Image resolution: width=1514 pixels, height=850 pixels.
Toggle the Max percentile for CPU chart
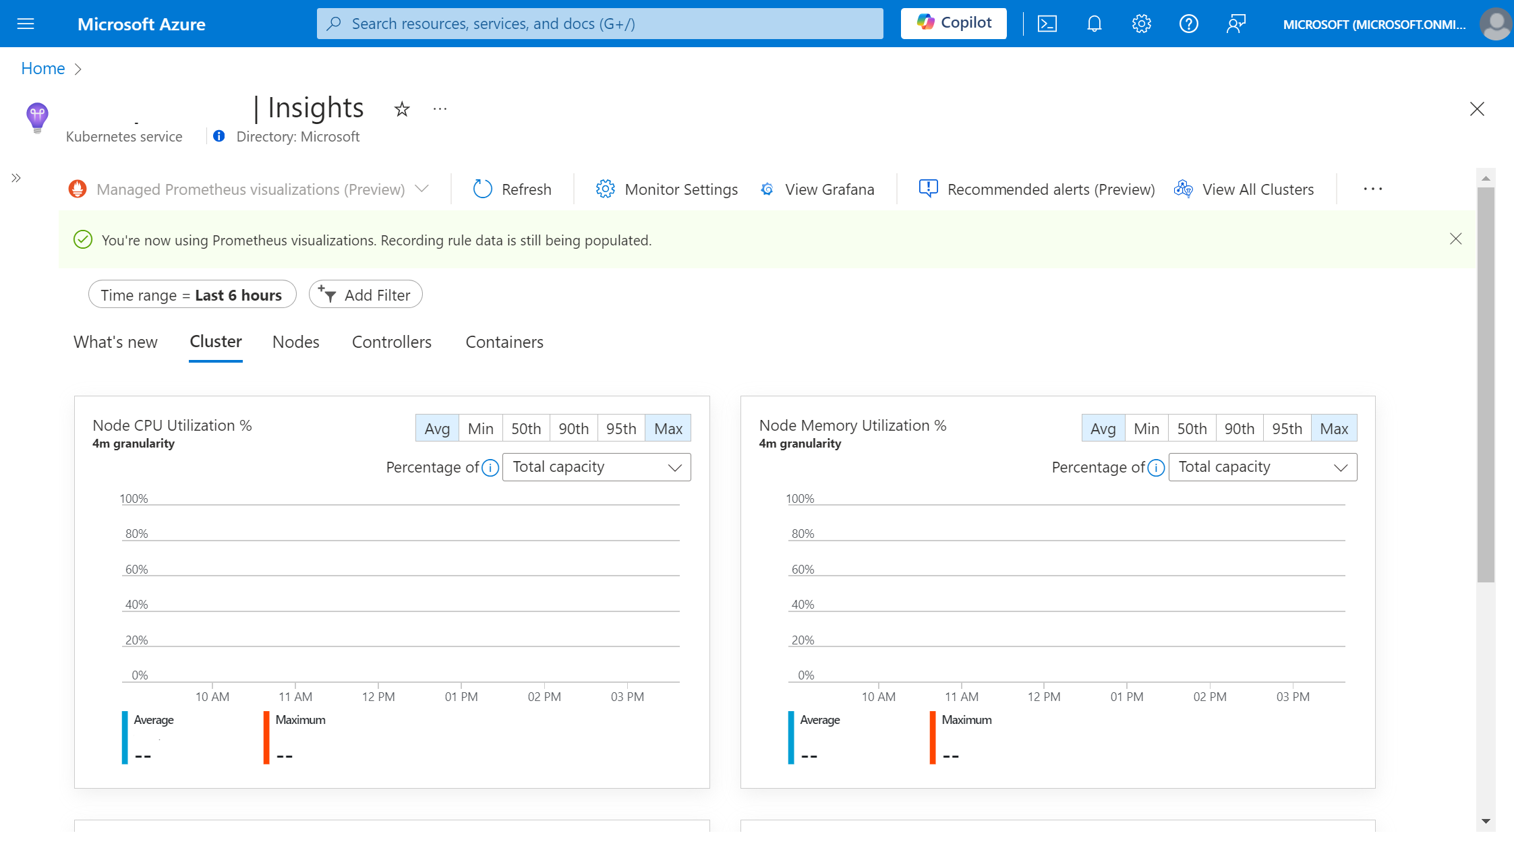pyautogui.click(x=668, y=428)
